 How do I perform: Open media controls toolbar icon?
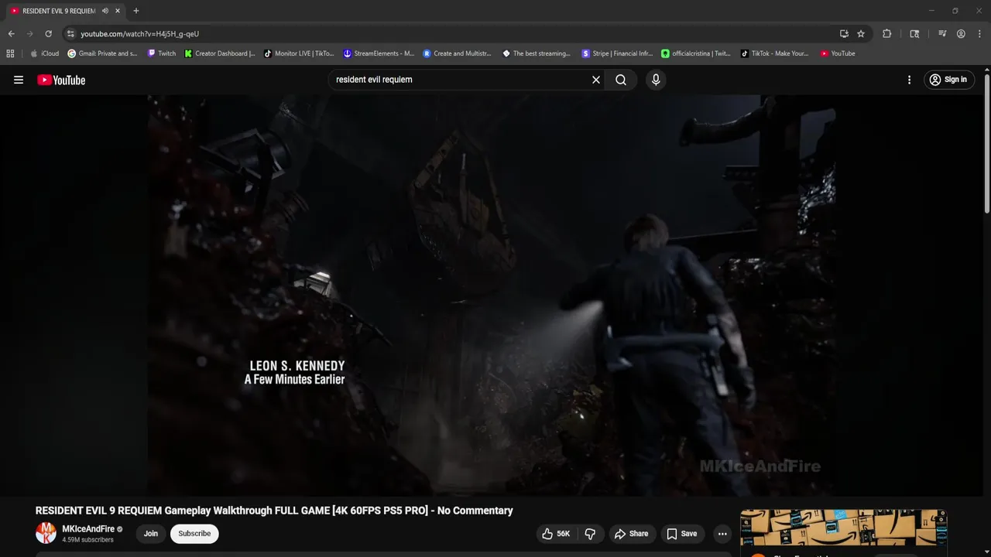point(942,34)
